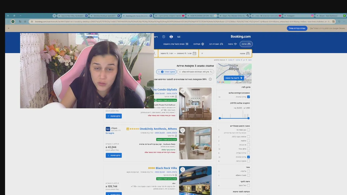Screen dimensions: 347x195
Task: Open the Black Rock Villa listing
Action: click(x=166, y=168)
